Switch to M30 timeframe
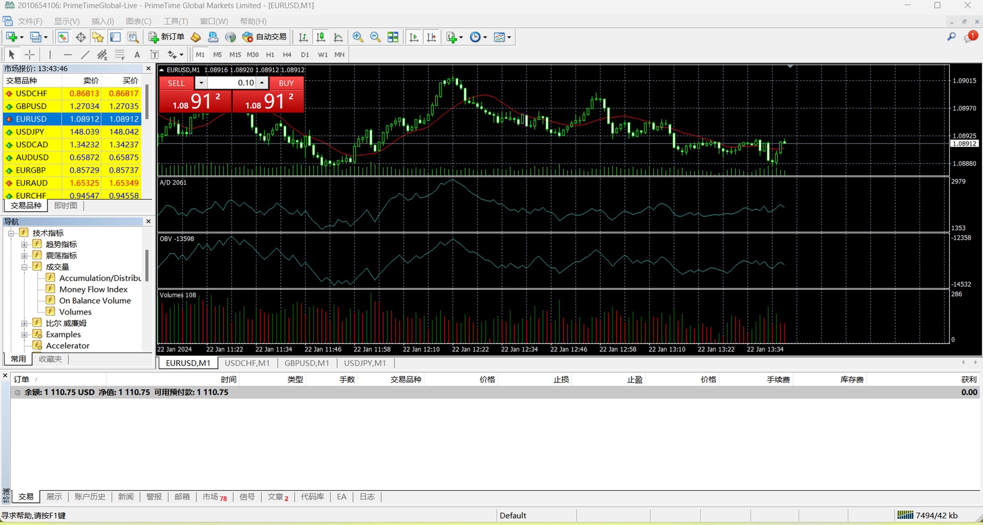 coord(253,54)
